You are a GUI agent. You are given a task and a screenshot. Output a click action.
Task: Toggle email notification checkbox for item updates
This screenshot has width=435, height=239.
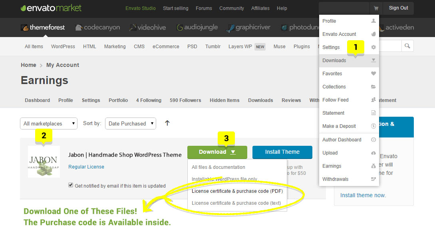tap(71, 185)
